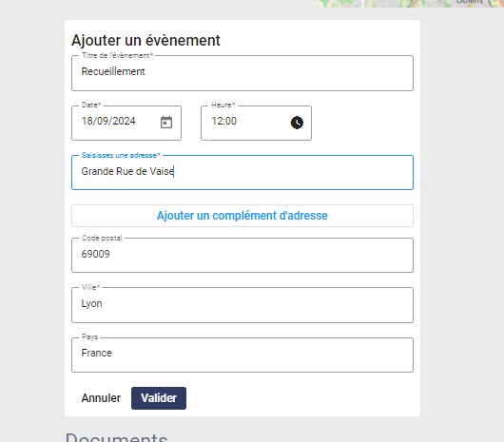Select the year '2024' in the date
This screenshot has height=442, width=504.
point(124,121)
